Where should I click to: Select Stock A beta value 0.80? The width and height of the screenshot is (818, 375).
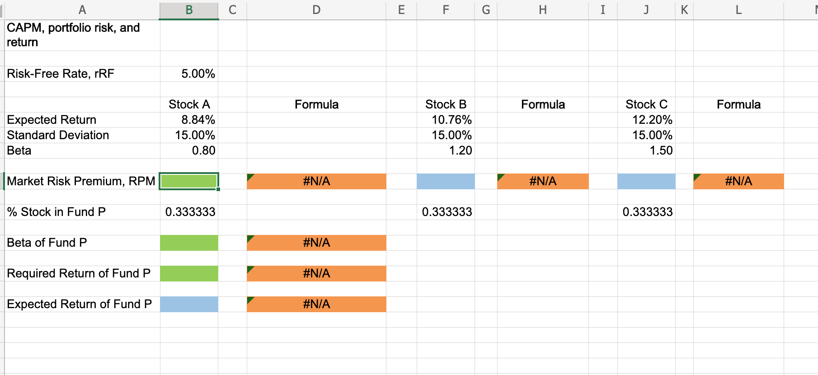tap(189, 150)
